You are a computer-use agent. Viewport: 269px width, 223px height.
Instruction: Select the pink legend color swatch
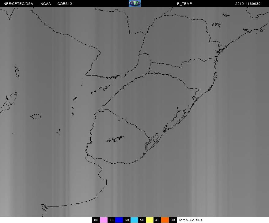coord(104,220)
